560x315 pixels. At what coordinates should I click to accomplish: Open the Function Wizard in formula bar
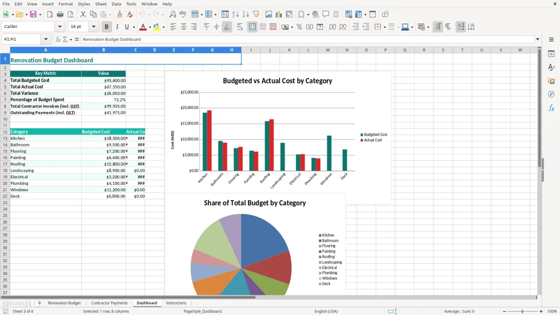(58, 39)
